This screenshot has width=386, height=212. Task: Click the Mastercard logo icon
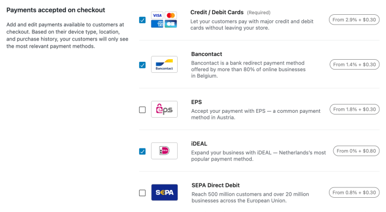[171, 15]
